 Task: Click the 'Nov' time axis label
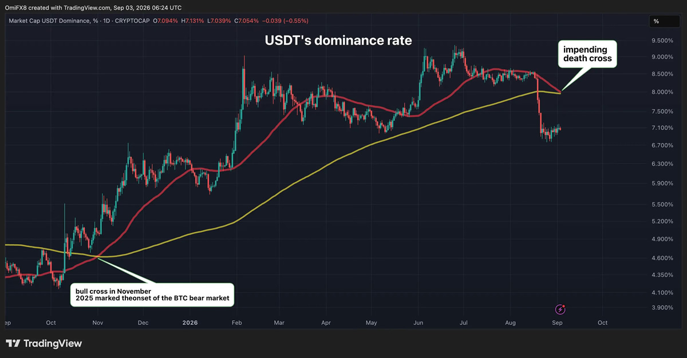click(x=97, y=323)
